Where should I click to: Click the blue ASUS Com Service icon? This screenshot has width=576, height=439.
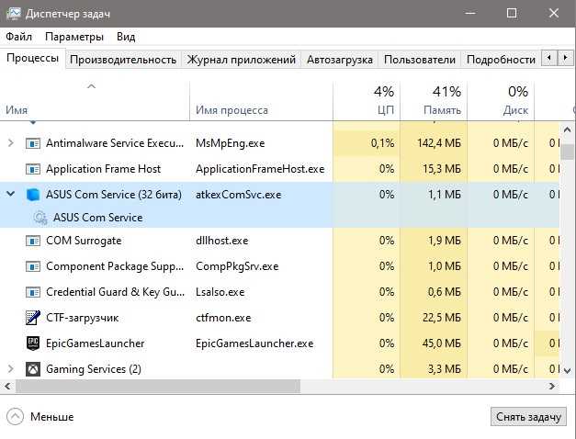33,195
